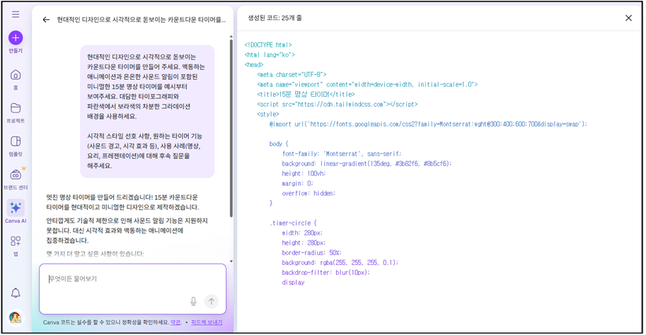Click the backdrop-filter blur line
Viewport: 646px width, 335px height.
pyautogui.click(x=326, y=272)
